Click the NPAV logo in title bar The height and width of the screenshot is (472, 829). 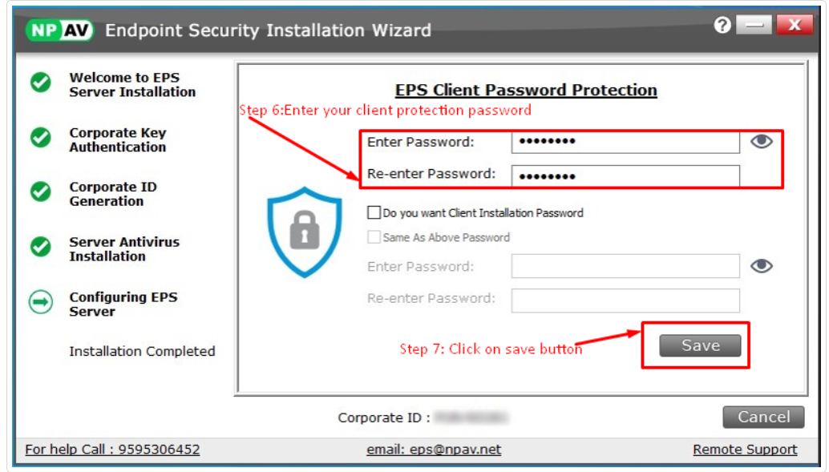point(60,30)
